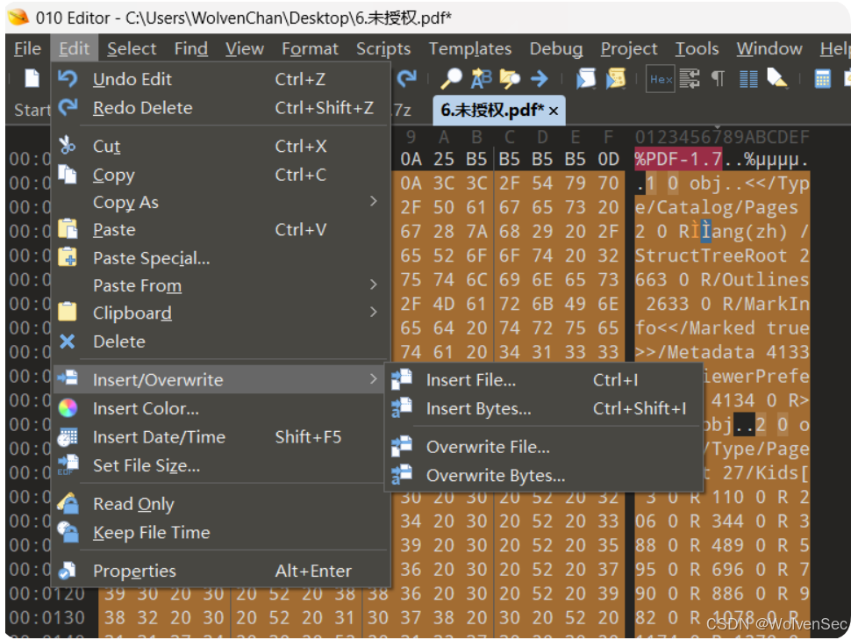Click 'e/Catalog/Pages' in ASCII column

pos(717,207)
